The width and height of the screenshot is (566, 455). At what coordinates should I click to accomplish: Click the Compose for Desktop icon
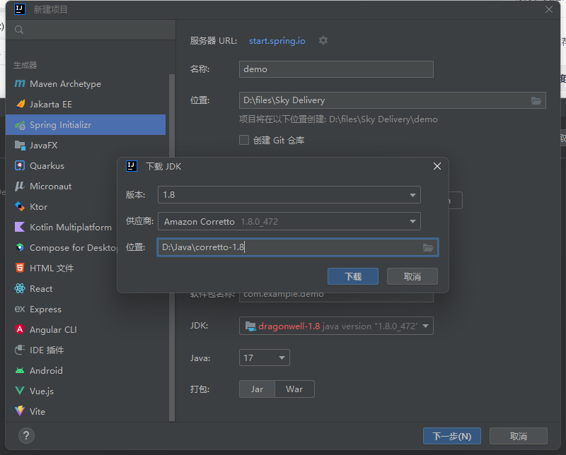click(20, 248)
